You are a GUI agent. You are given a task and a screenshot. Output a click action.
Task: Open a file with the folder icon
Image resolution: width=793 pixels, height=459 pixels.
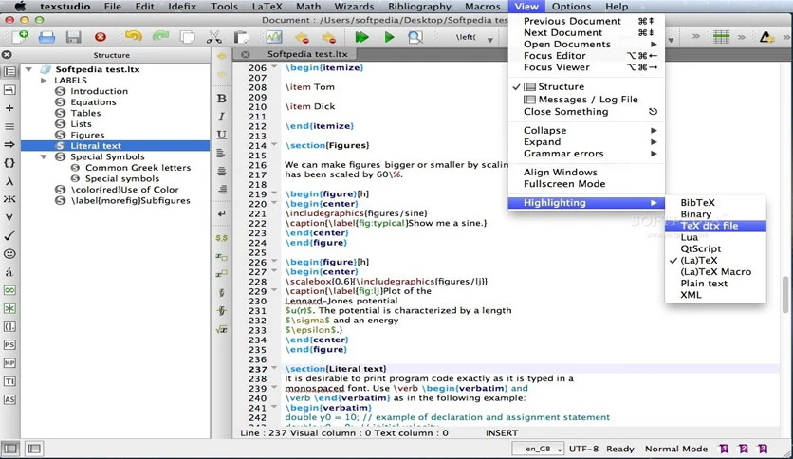click(46, 37)
